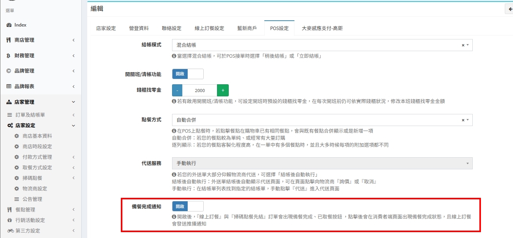Click the motorcycle icon beside 第三方設定

(10, 231)
